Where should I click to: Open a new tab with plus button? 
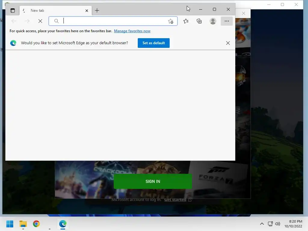pos(97,11)
